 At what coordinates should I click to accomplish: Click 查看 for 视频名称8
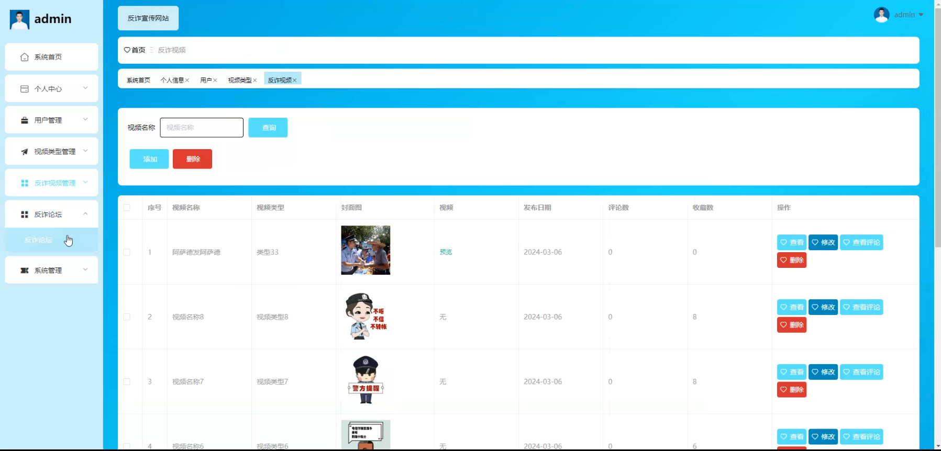792,307
